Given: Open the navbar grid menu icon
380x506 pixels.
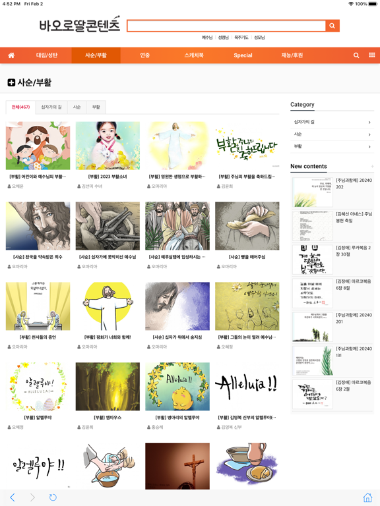Looking at the screenshot, I should pos(372,55).
